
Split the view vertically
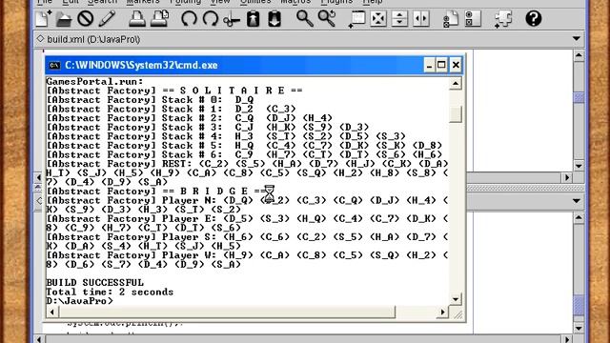click(421, 19)
